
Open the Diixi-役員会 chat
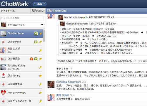21,59
